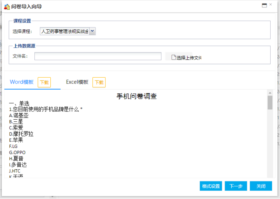This screenshot has height=199, width=280.
Task: Download the Excel template via 下载
Action: tap(99, 82)
